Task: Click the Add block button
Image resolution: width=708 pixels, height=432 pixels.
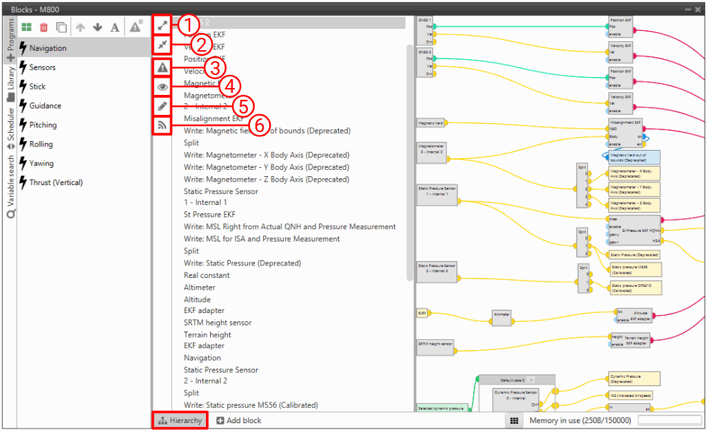Action: pos(239,420)
